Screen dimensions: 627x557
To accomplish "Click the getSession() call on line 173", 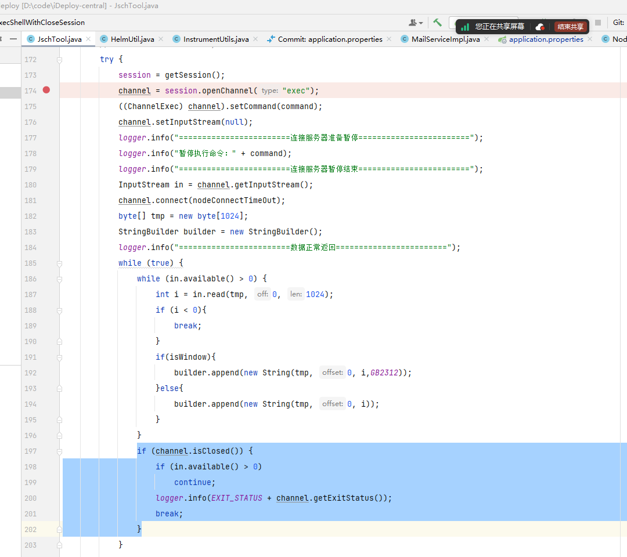I will [192, 75].
